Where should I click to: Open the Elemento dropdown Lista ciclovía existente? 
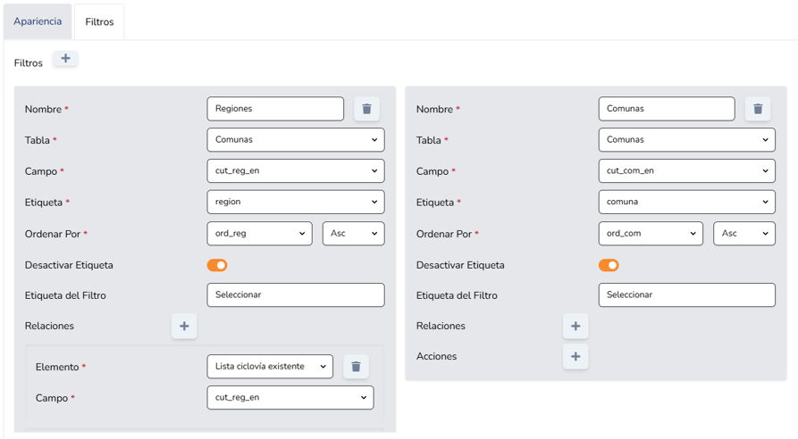pos(270,367)
